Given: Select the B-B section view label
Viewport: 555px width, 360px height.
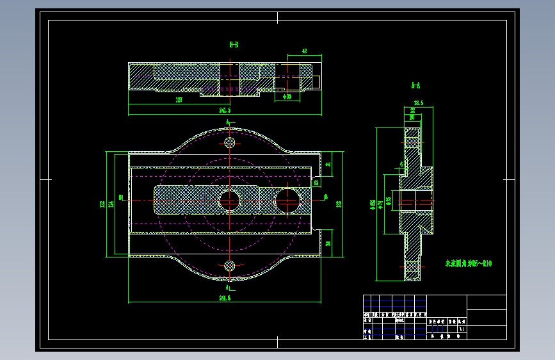Looking at the screenshot, I should coord(234,45).
